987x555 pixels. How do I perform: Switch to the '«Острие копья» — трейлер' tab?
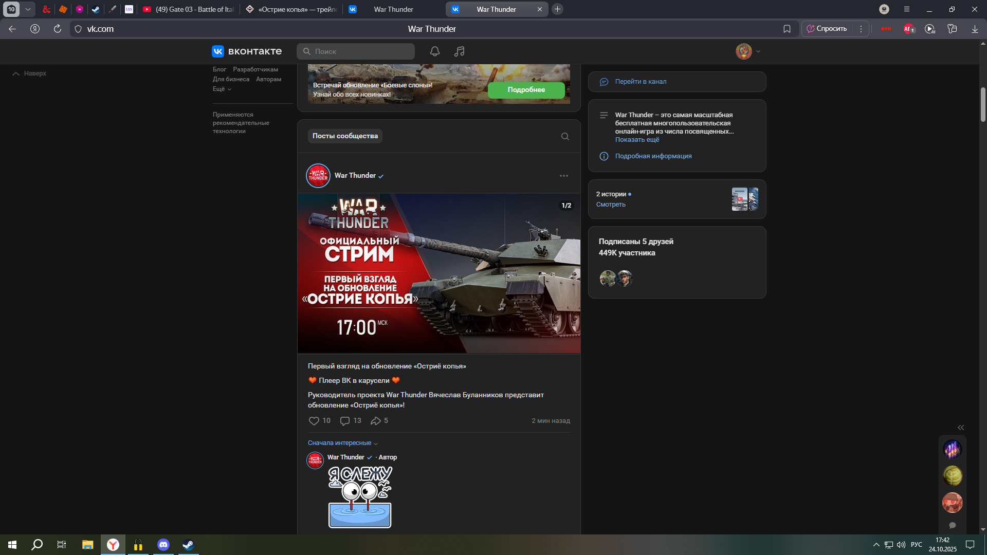click(x=291, y=9)
